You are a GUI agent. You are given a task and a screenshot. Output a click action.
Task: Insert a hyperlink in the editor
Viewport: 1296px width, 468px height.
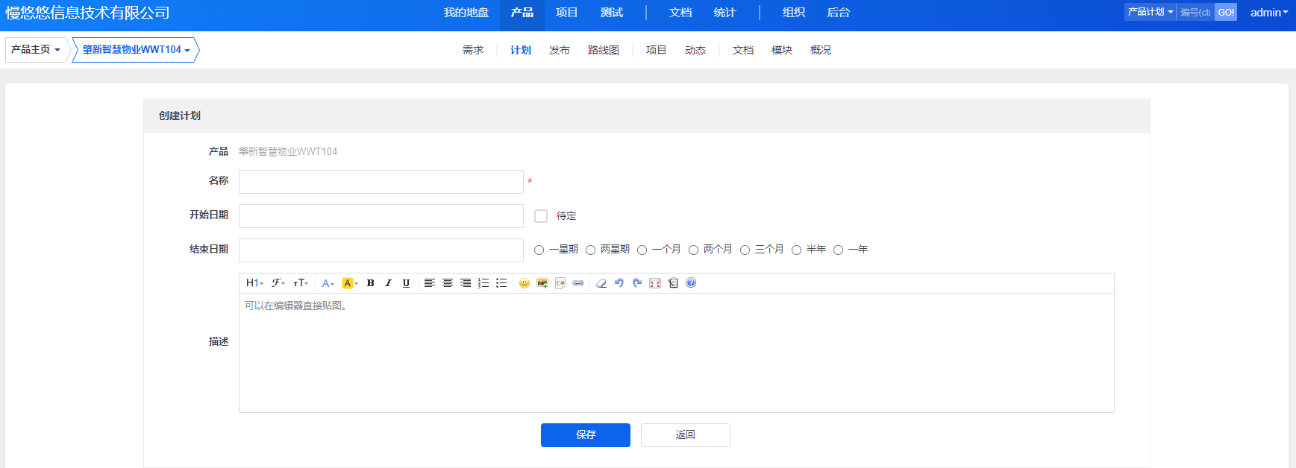578,283
